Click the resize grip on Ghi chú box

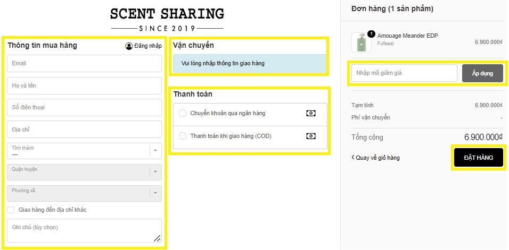pyautogui.click(x=157, y=238)
